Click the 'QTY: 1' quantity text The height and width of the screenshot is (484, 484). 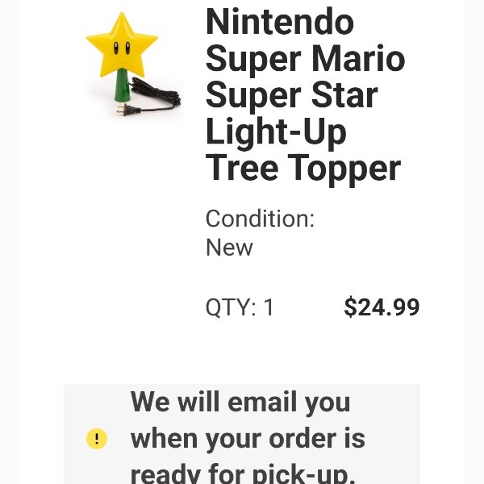[240, 307]
